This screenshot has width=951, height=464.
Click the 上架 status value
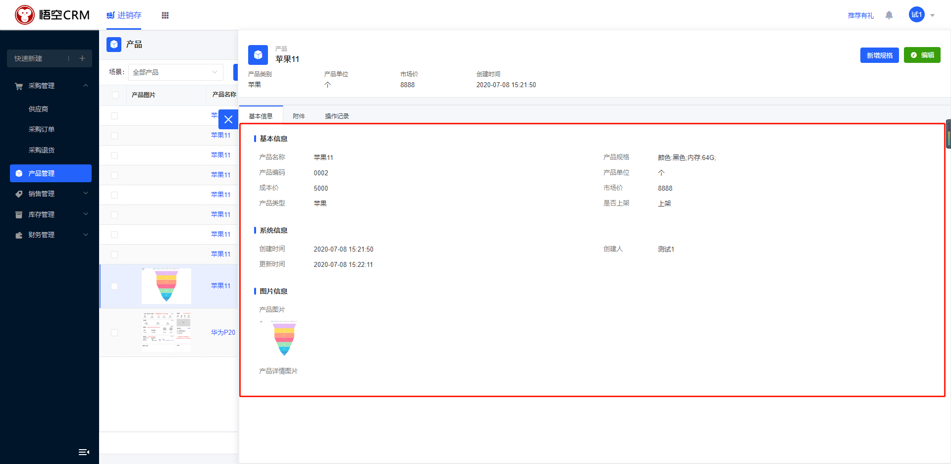664,204
